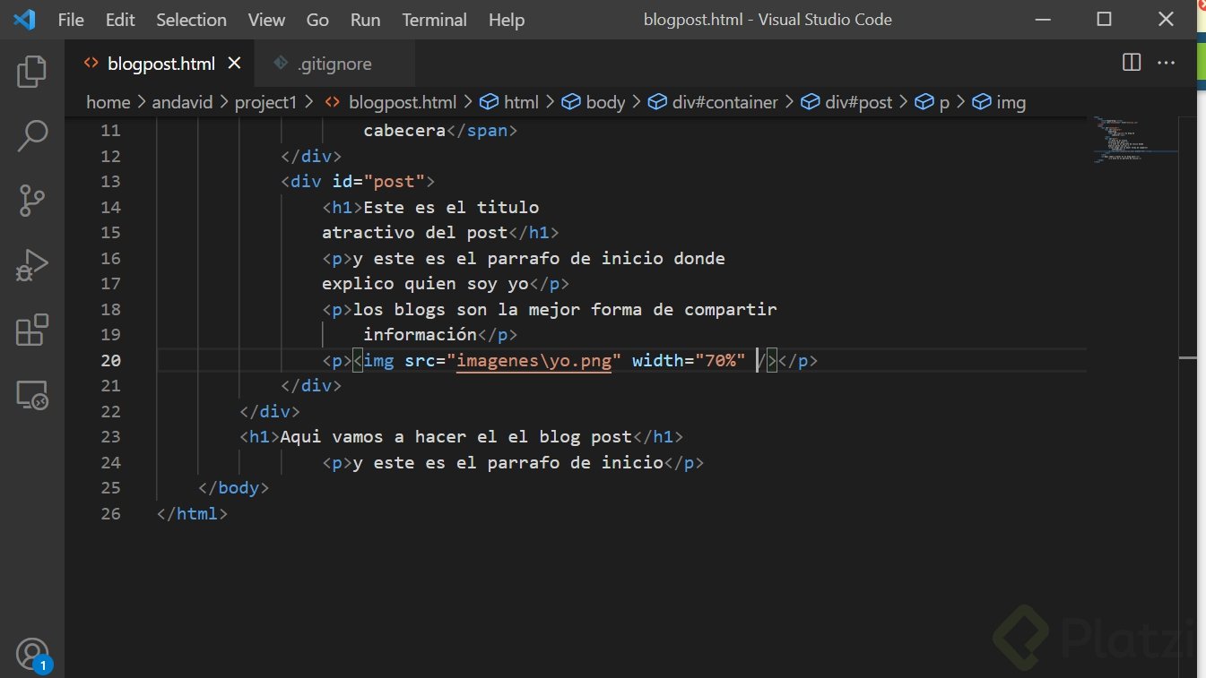1206x678 pixels.
Task: Select the div#container breadcrumb segment
Action: click(x=714, y=102)
